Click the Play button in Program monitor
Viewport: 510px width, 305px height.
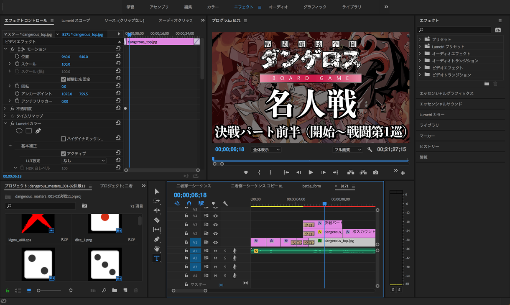[x=311, y=172]
